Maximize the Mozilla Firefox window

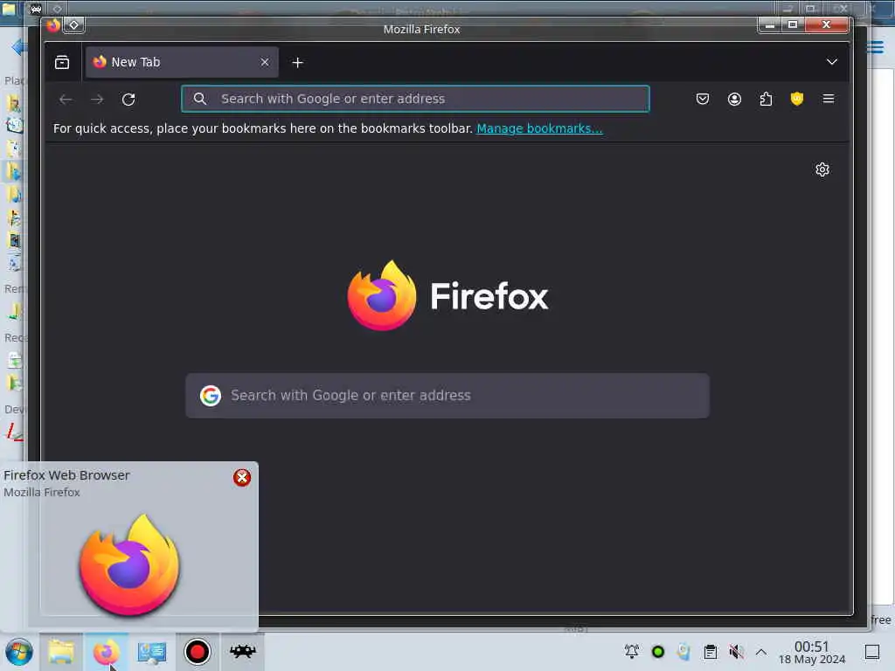pos(792,24)
